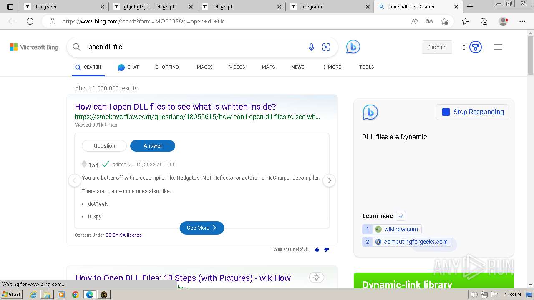Open visual search camera icon
Image resolution: width=534 pixels, height=300 pixels.
[326, 47]
